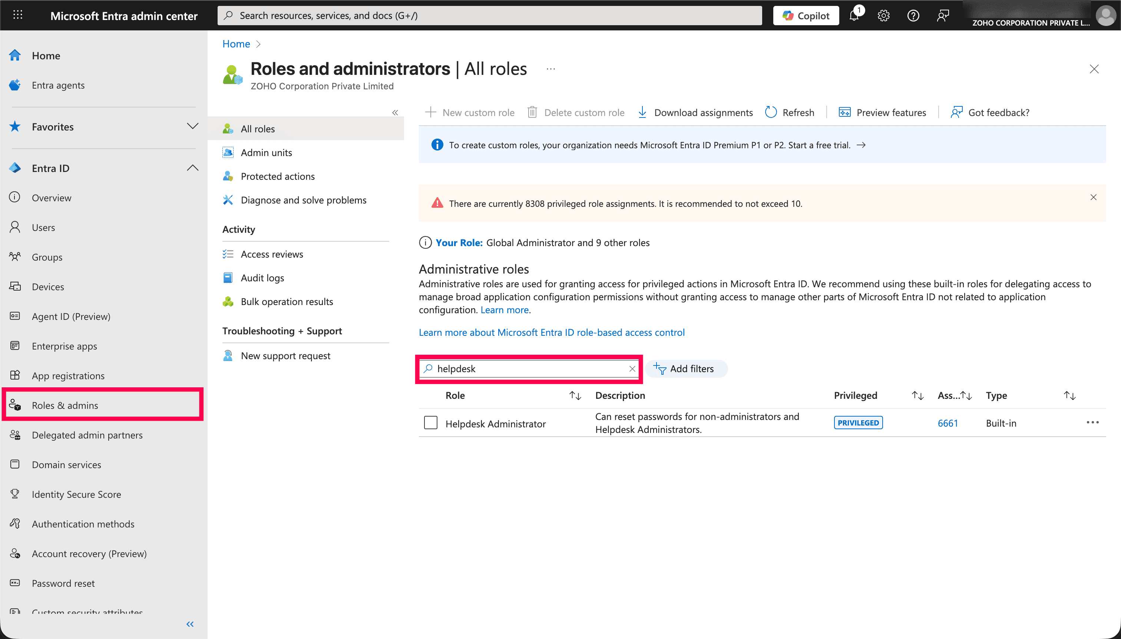Click New custom role
This screenshot has height=639, width=1121.
click(470, 112)
